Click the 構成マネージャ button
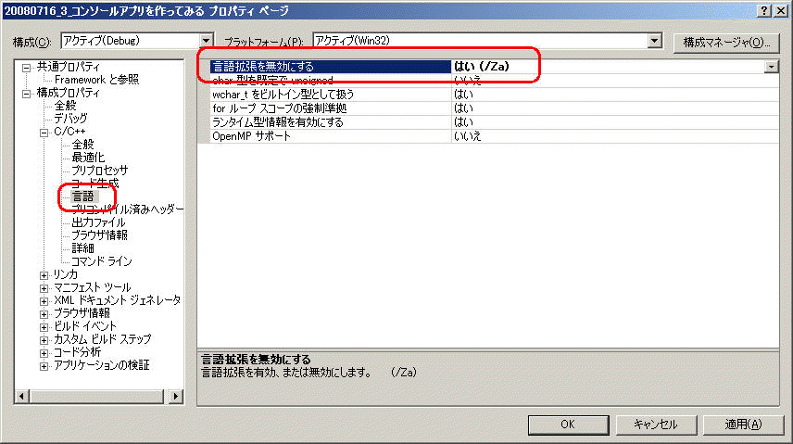 tap(725, 42)
